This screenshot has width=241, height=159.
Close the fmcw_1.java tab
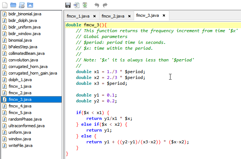(x=94, y=16)
